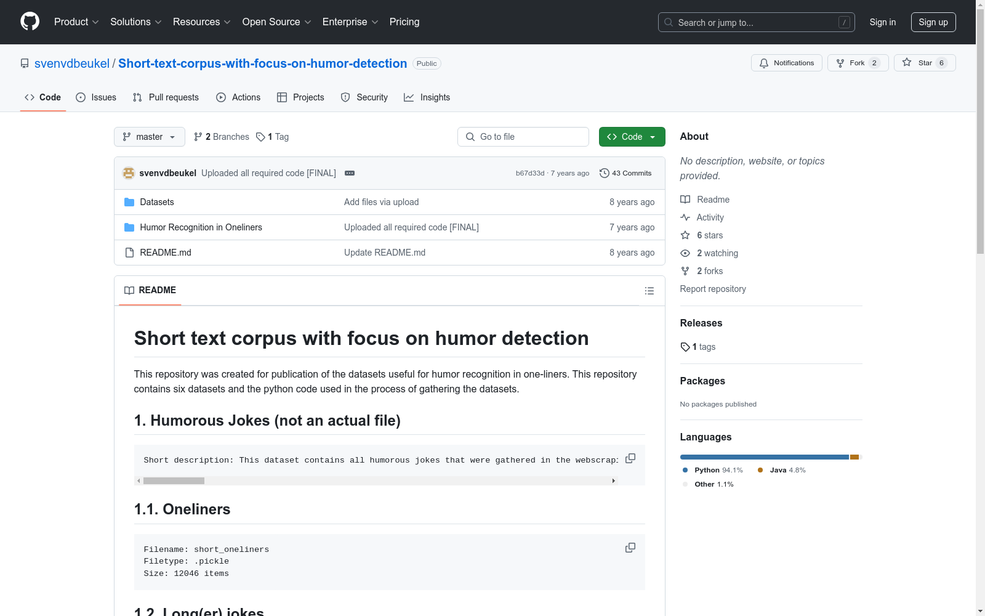Switch to the Issues tab

tap(96, 97)
